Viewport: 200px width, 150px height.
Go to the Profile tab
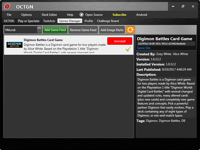pyautogui.click(x=89, y=21)
